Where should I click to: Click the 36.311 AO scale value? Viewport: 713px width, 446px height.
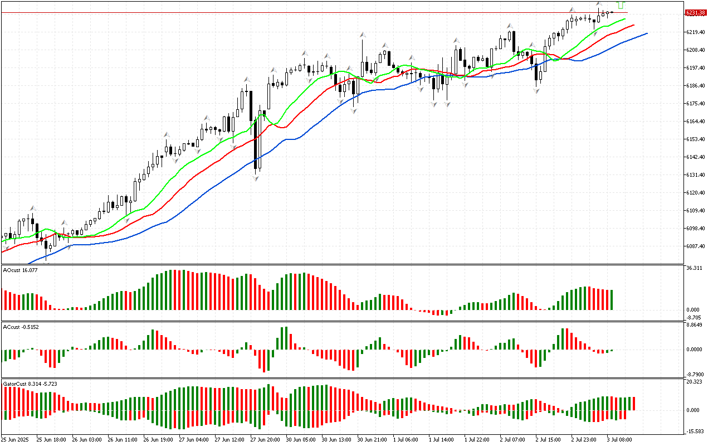(694, 268)
